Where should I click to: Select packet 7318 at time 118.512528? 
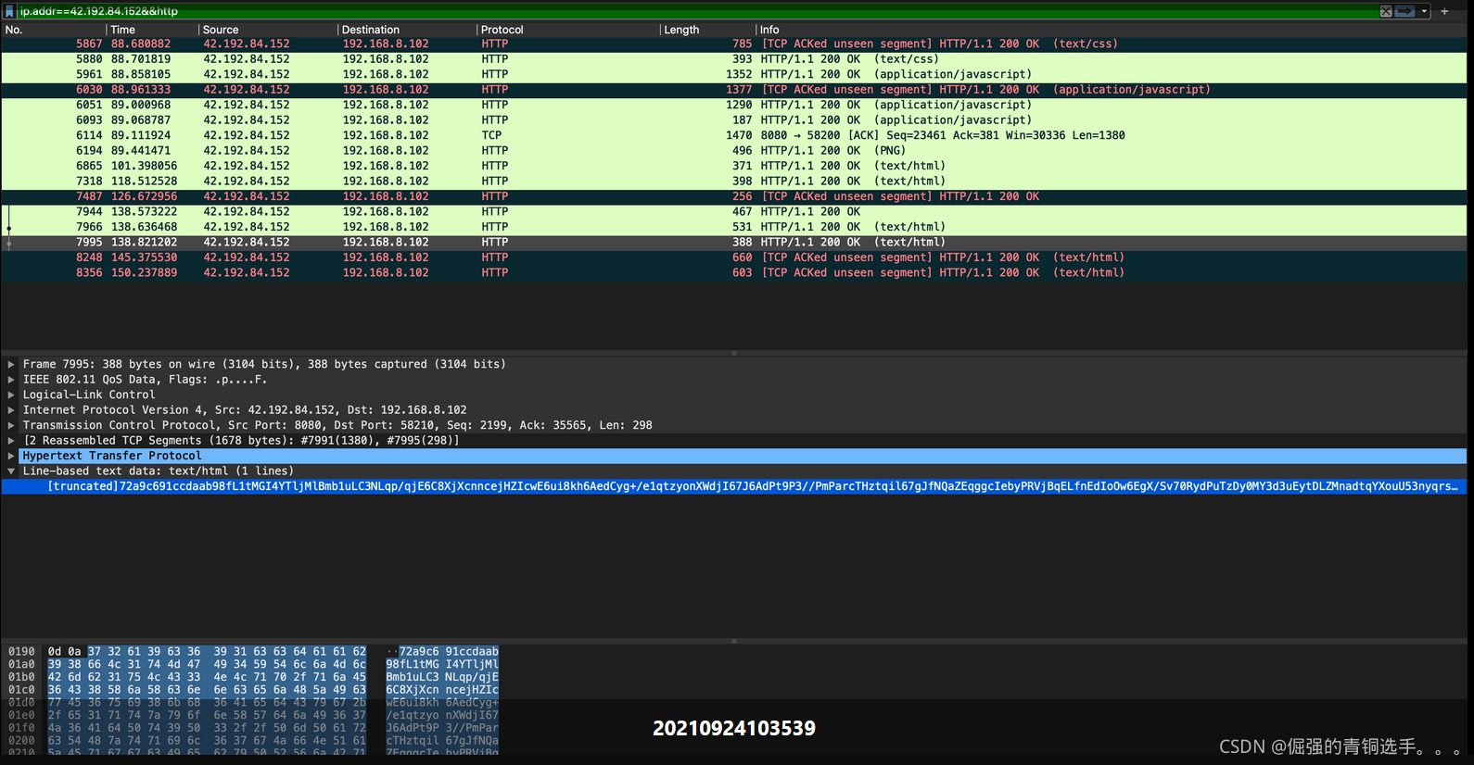[x=734, y=182]
